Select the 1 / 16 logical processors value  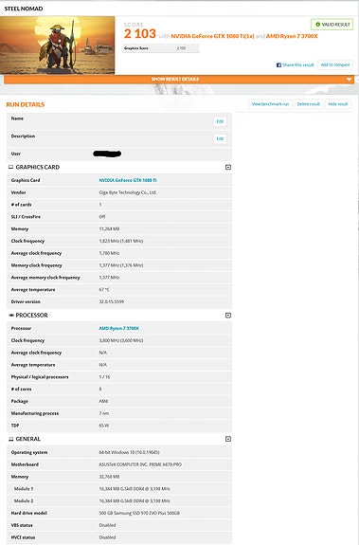click(x=104, y=377)
